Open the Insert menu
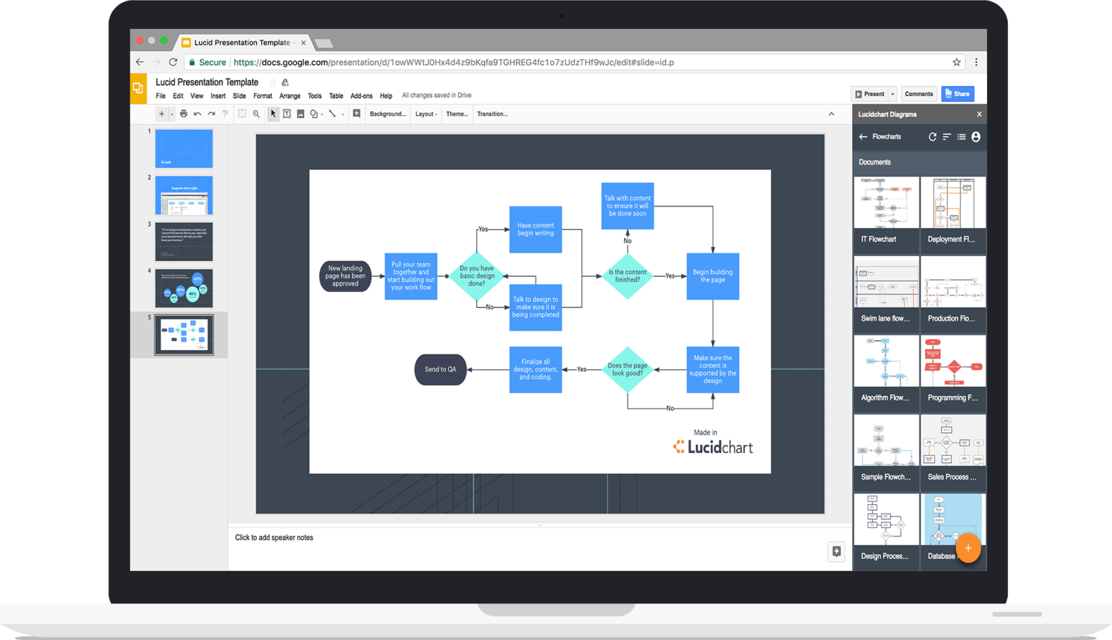Screen dimensions: 1112x640 coord(218,96)
